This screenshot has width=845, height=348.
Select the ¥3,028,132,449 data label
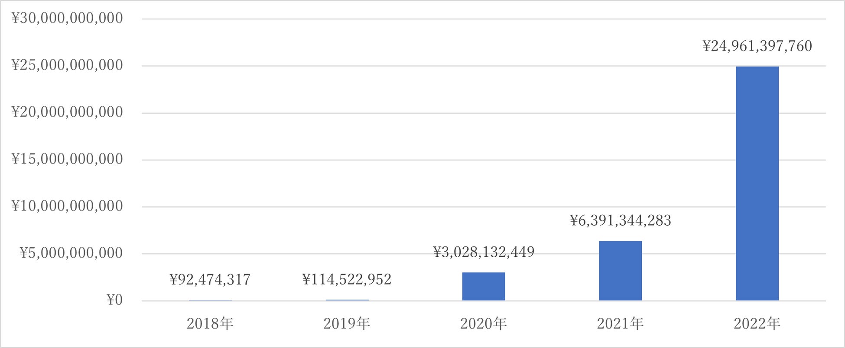[484, 252]
